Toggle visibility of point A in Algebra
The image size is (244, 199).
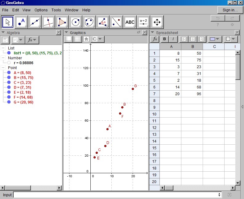tap(9, 73)
